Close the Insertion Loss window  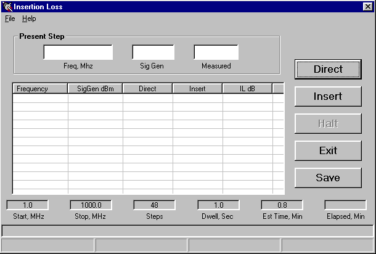(x=367, y=7)
